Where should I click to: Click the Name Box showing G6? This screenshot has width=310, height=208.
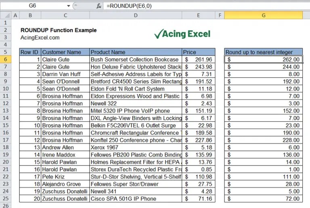pos(33,6)
